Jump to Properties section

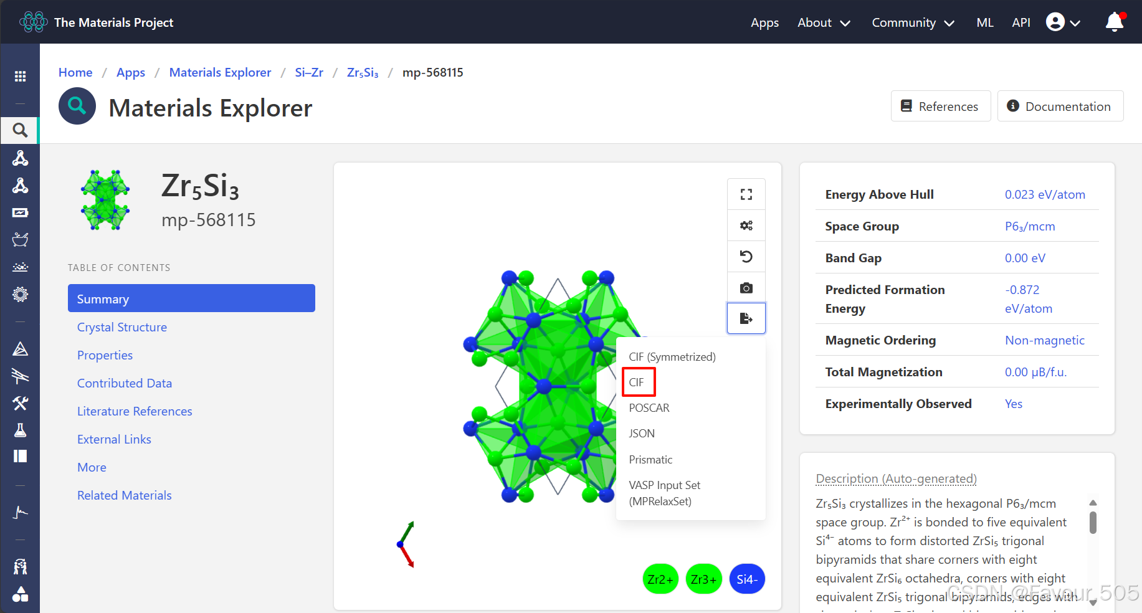[x=105, y=355]
